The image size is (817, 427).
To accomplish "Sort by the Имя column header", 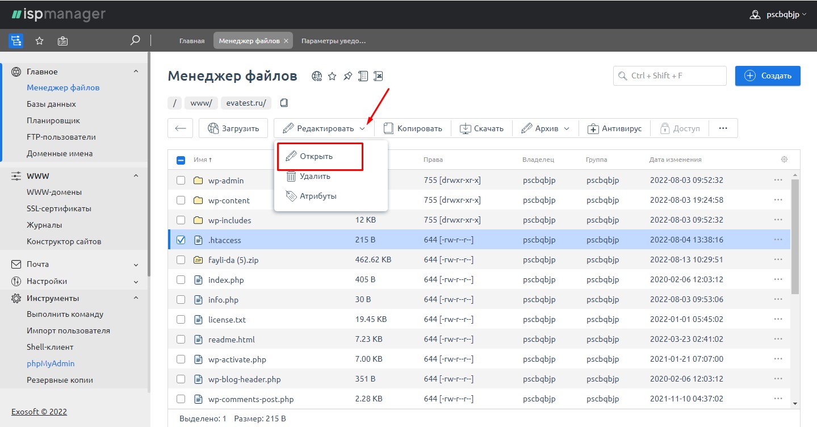I will [x=203, y=160].
